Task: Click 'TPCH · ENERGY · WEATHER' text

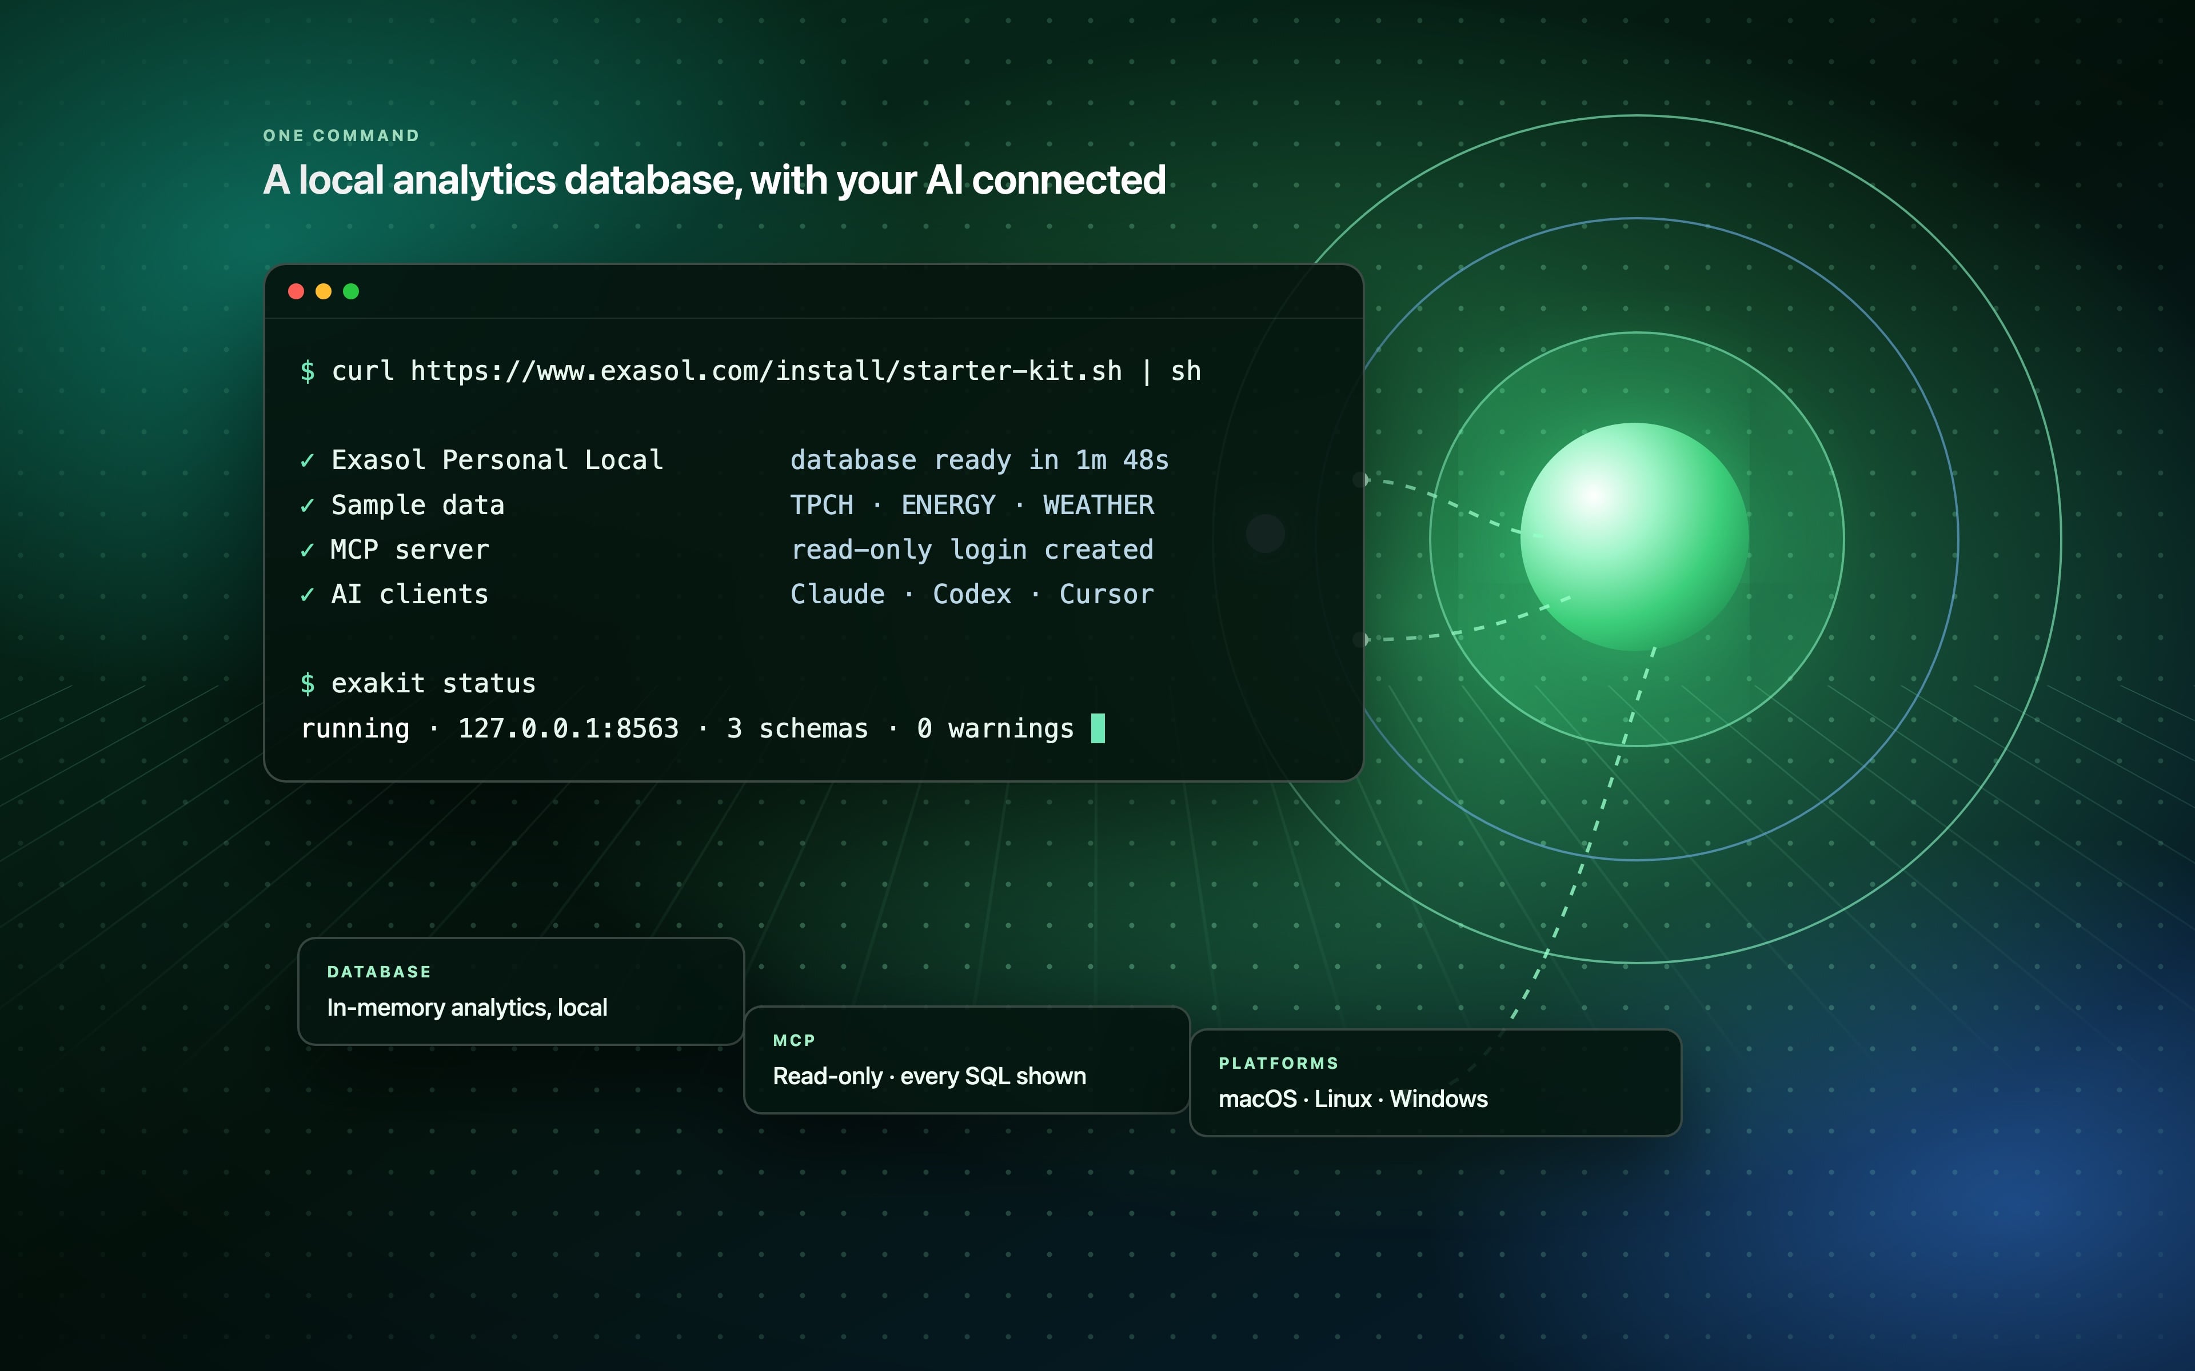Action: pos(972,504)
